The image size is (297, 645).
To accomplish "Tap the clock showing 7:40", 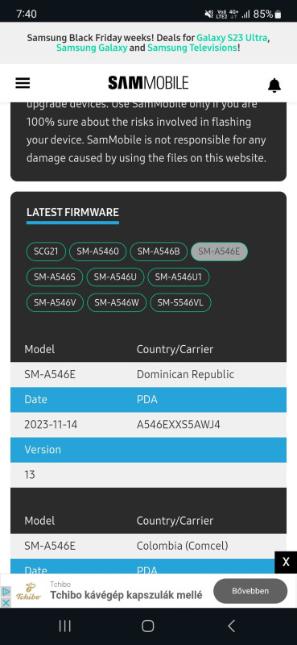I will [x=27, y=14].
